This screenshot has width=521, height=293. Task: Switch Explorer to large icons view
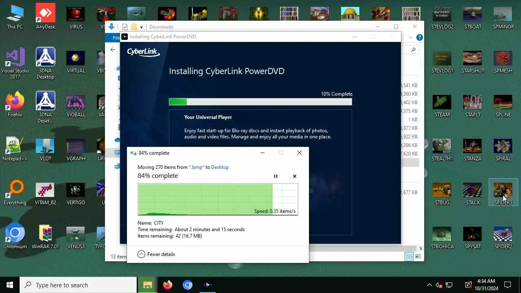418,256
